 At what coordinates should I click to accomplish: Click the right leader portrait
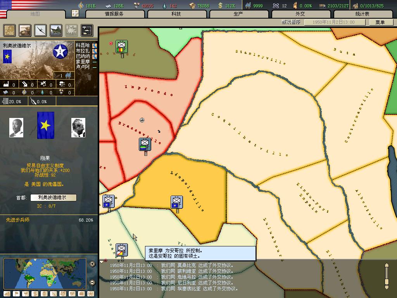point(78,128)
